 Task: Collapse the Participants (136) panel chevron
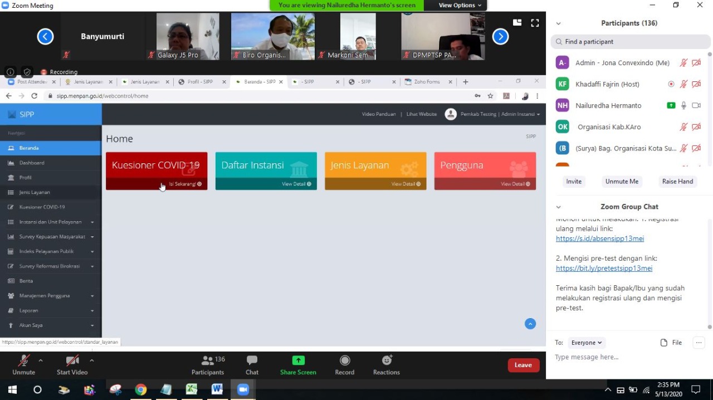(558, 23)
